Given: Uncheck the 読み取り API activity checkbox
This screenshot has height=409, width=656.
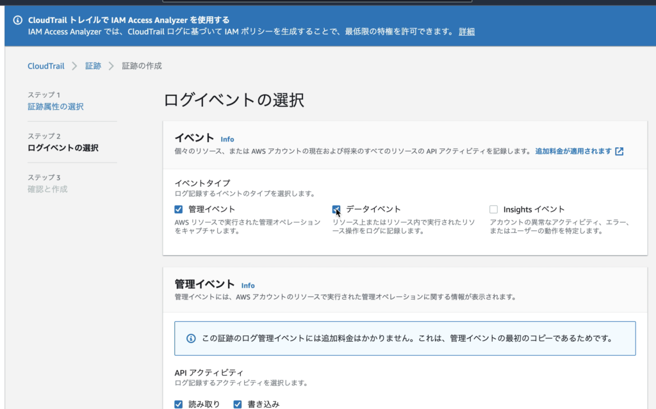Looking at the screenshot, I should click(179, 404).
